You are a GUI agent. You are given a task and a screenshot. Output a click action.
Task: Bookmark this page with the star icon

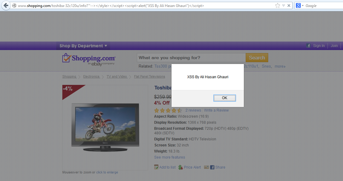(277, 6)
